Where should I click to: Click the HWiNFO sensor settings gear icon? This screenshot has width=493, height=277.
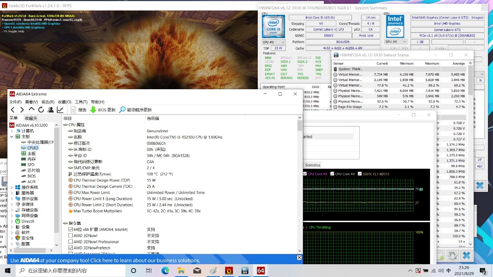tap(452, 255)
